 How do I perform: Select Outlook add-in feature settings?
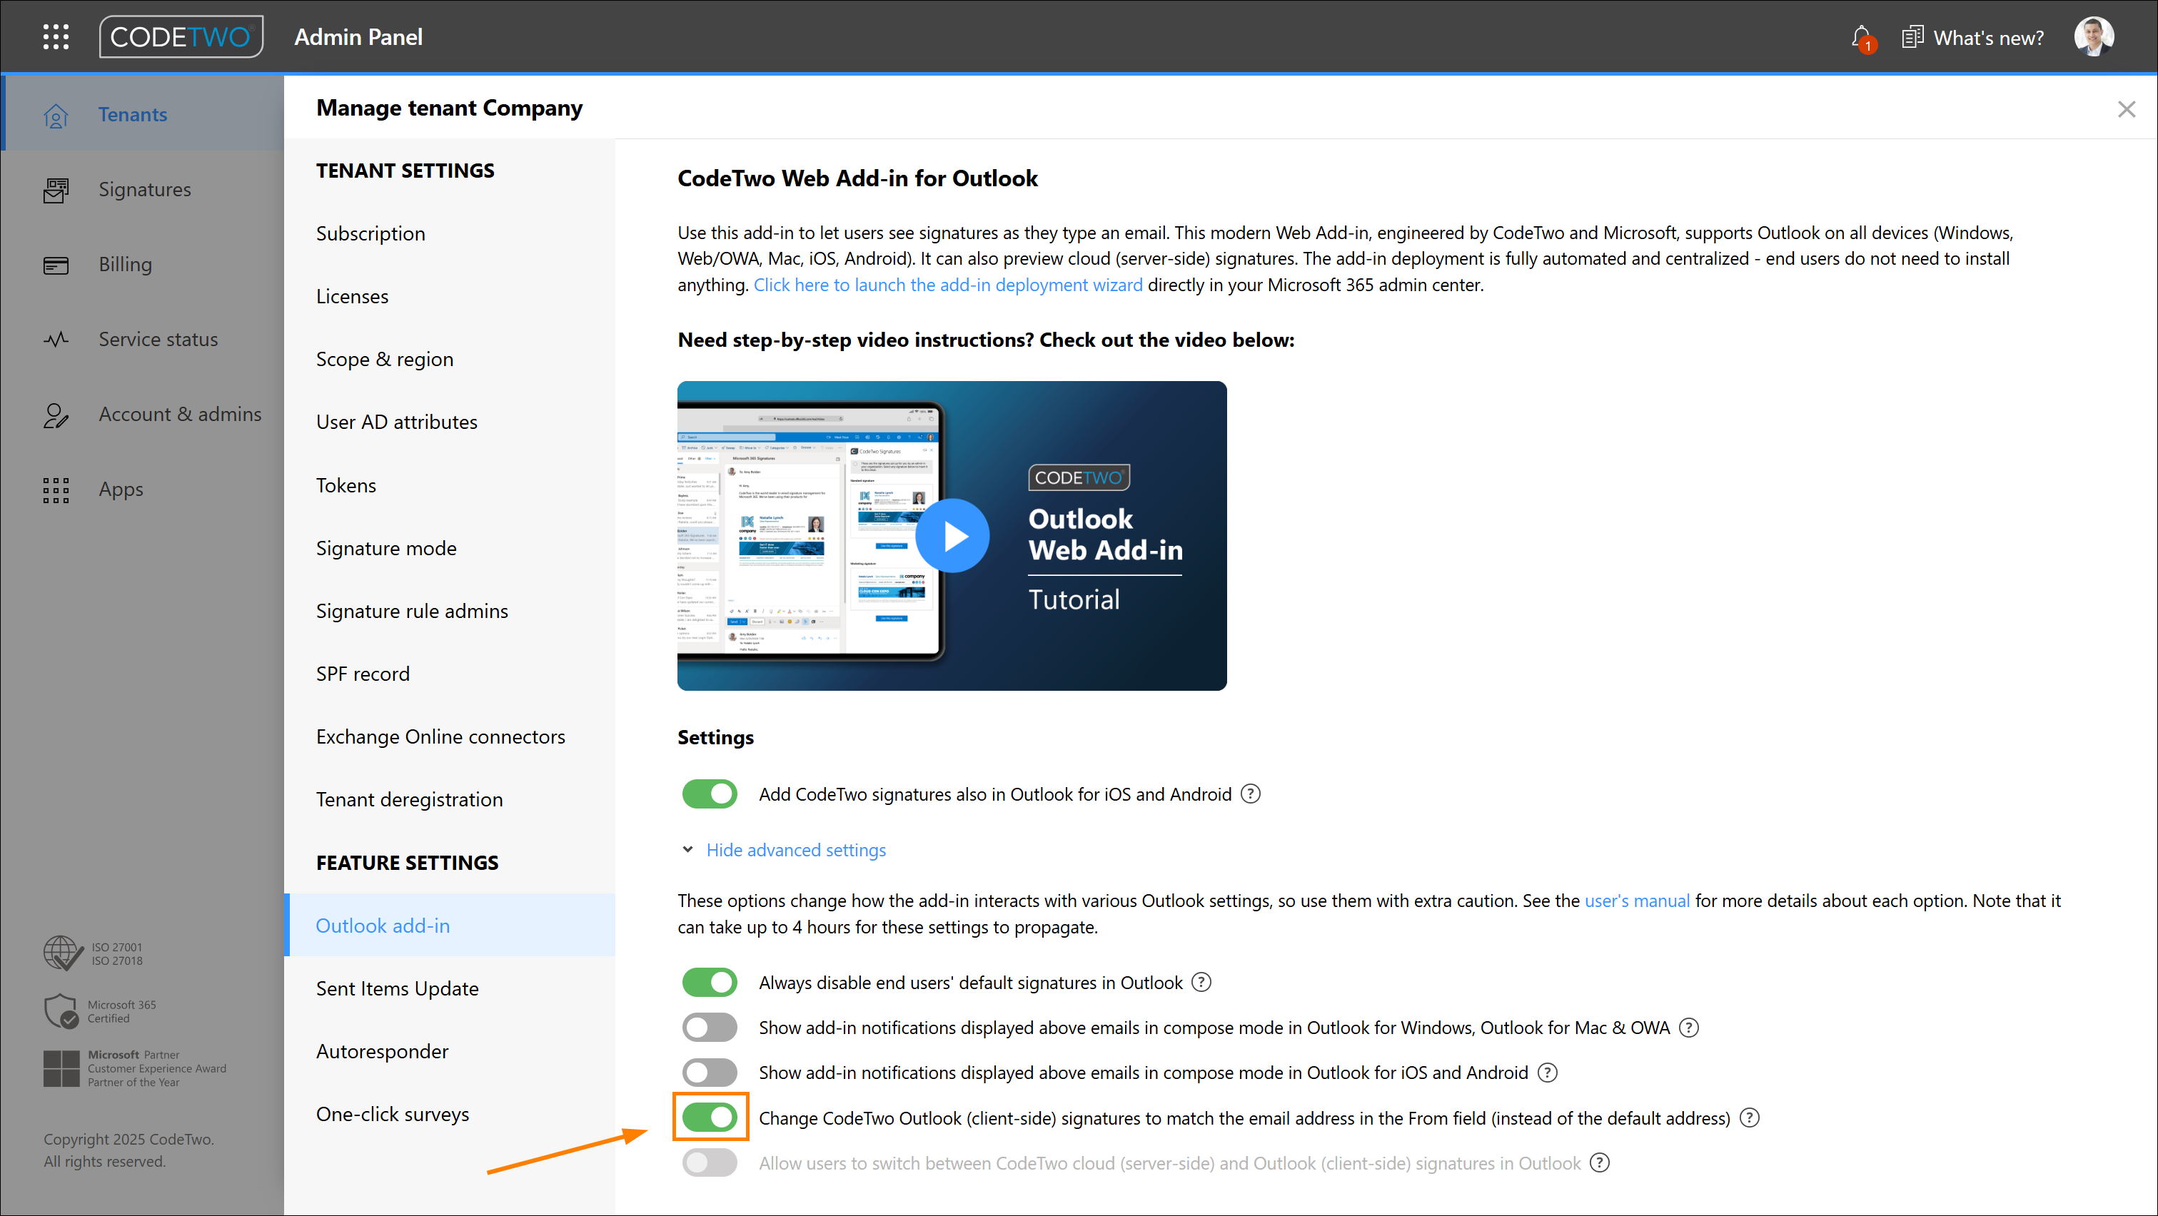click(449, 926)
